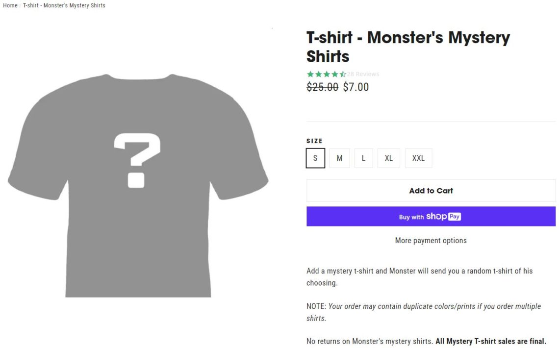Go to Home breadcrumb link

point(10,5)
